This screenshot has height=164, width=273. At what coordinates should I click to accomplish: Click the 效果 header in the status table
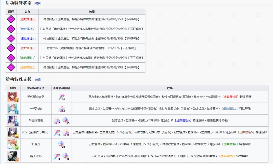click(92, 12)
